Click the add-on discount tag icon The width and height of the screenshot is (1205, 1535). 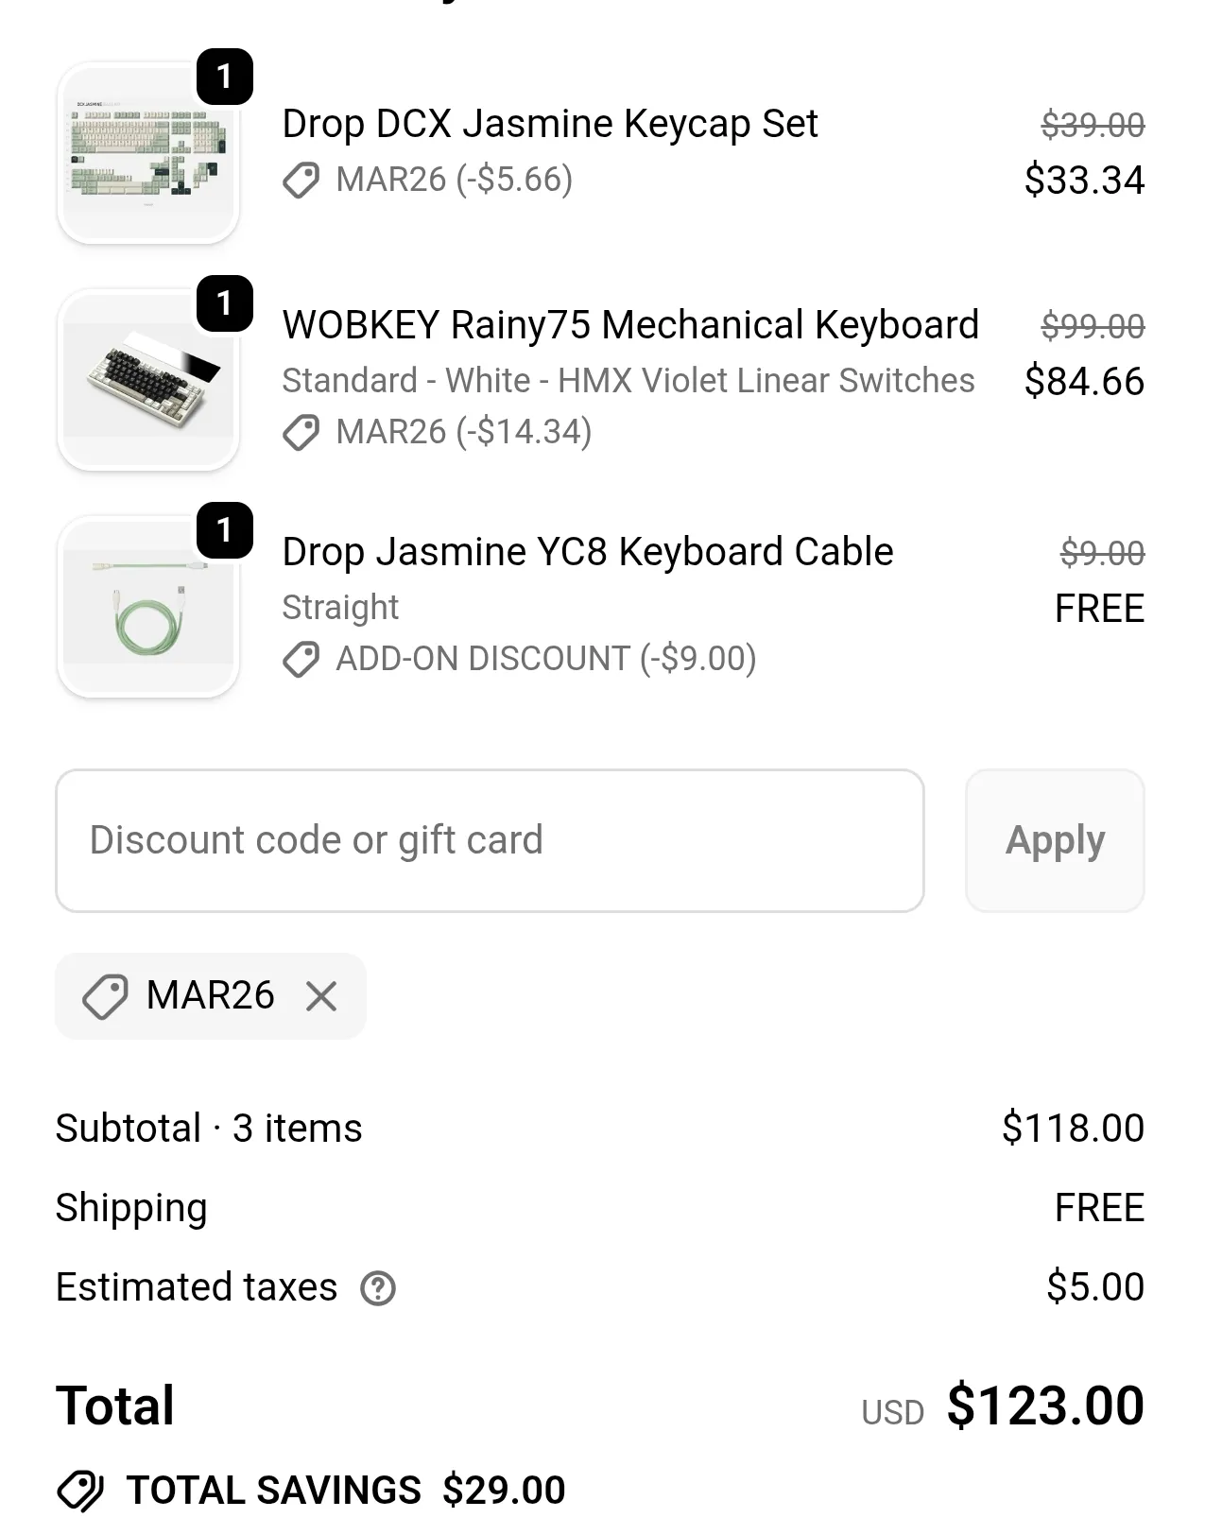point(301,659)
